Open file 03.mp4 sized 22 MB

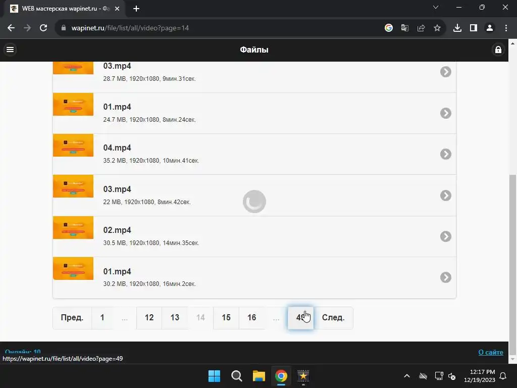click(117, 189)
